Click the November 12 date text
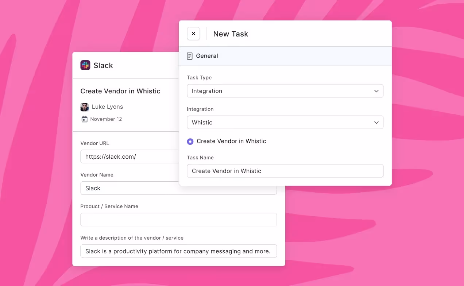The height and width of the screenshot is (286, 464). 106,119
